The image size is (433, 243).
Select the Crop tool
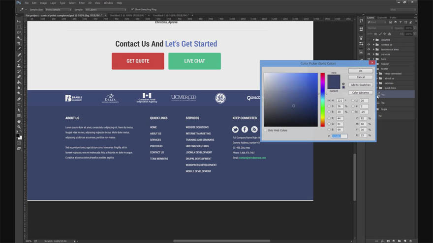tap(19, 44)
